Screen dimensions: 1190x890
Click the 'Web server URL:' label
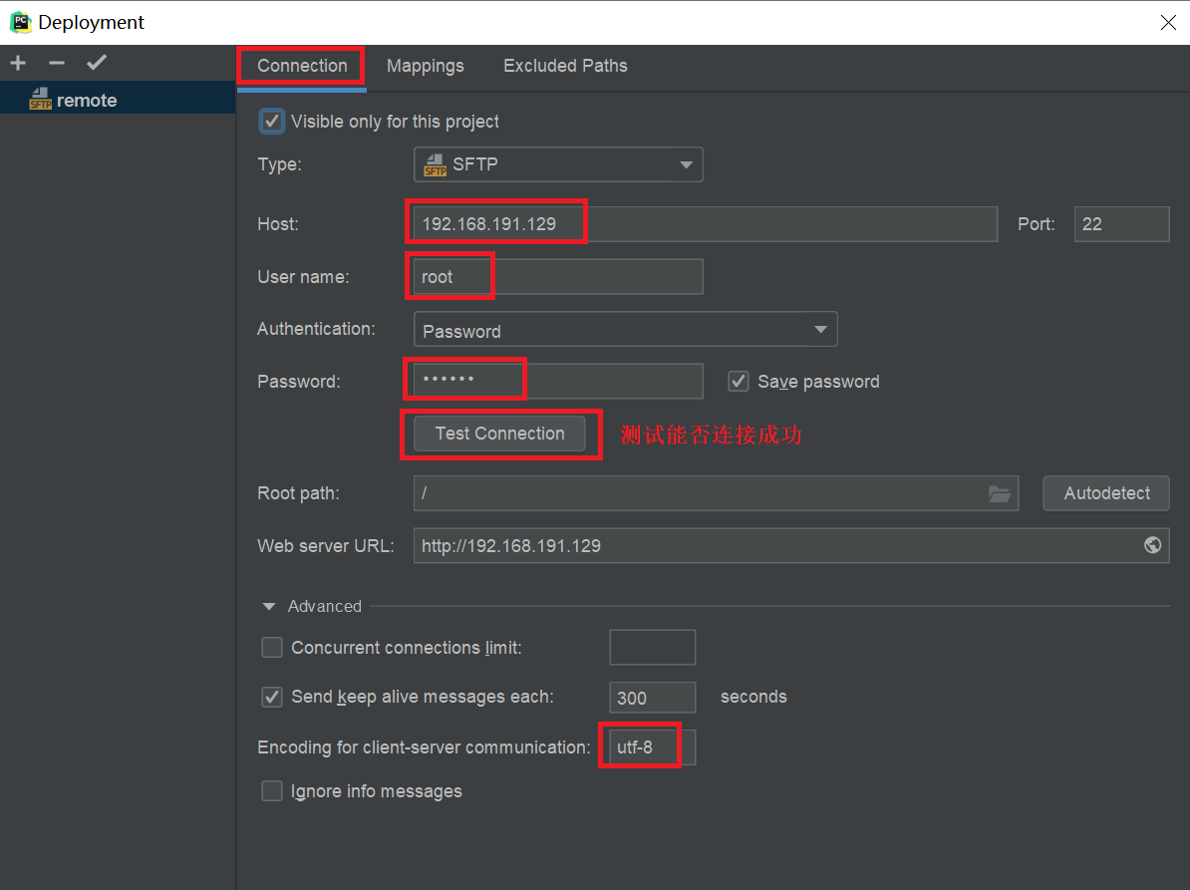326,545
